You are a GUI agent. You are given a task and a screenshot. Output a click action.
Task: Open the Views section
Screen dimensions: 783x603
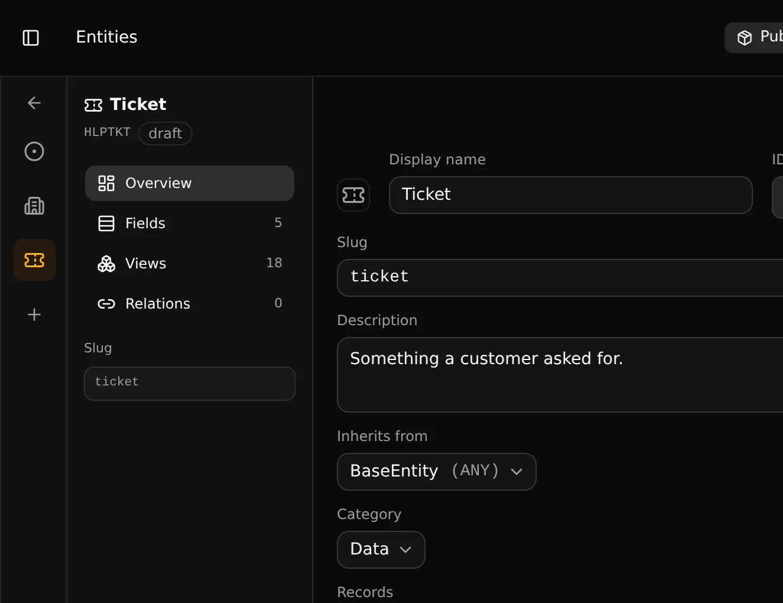tap(190, 264)
